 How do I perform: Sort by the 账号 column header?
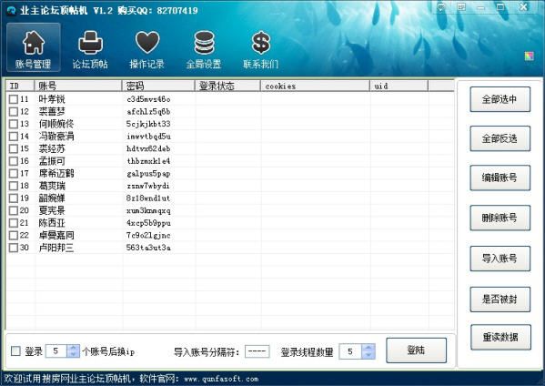coord(78,86)
